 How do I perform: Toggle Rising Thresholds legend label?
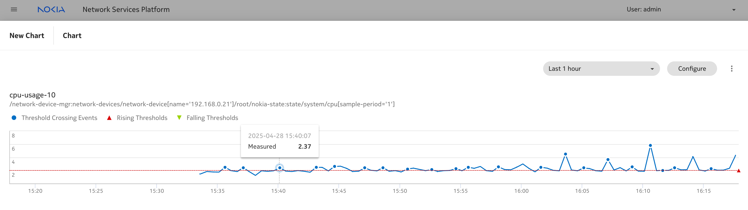pos(142,118)
